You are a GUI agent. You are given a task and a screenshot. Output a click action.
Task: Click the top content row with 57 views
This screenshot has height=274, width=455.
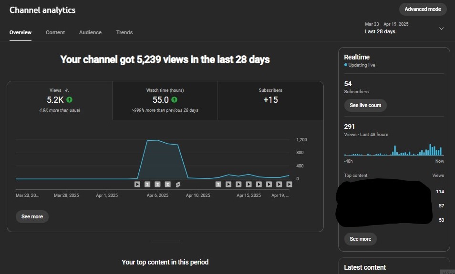click(x=394, y=205)
